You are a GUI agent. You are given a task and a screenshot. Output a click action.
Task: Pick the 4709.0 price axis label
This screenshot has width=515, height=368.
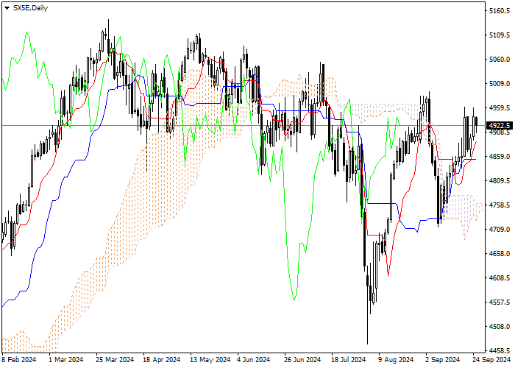point(500,230)
